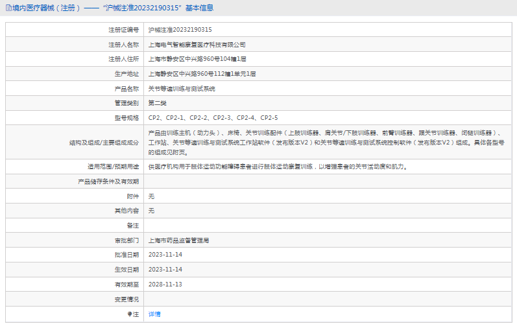Select the 批准日期 value 2023-11-14
The height and width of the screenshot is (326, 517).
point(165,255)
